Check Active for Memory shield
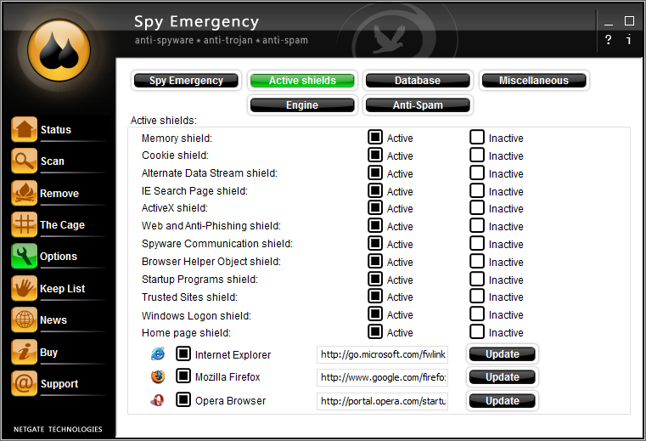Viewport: 646px width, 441px height. pyautogui.click(x=375, y=137)
